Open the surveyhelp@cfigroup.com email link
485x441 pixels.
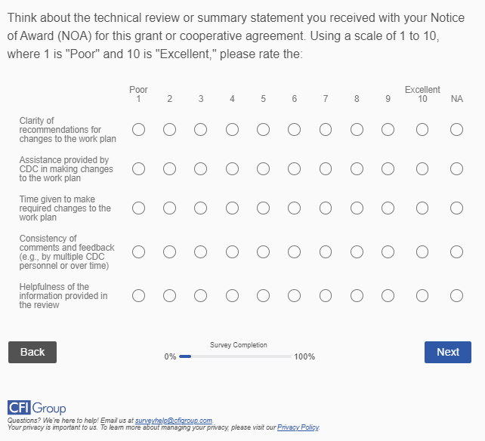coord(174,420)
